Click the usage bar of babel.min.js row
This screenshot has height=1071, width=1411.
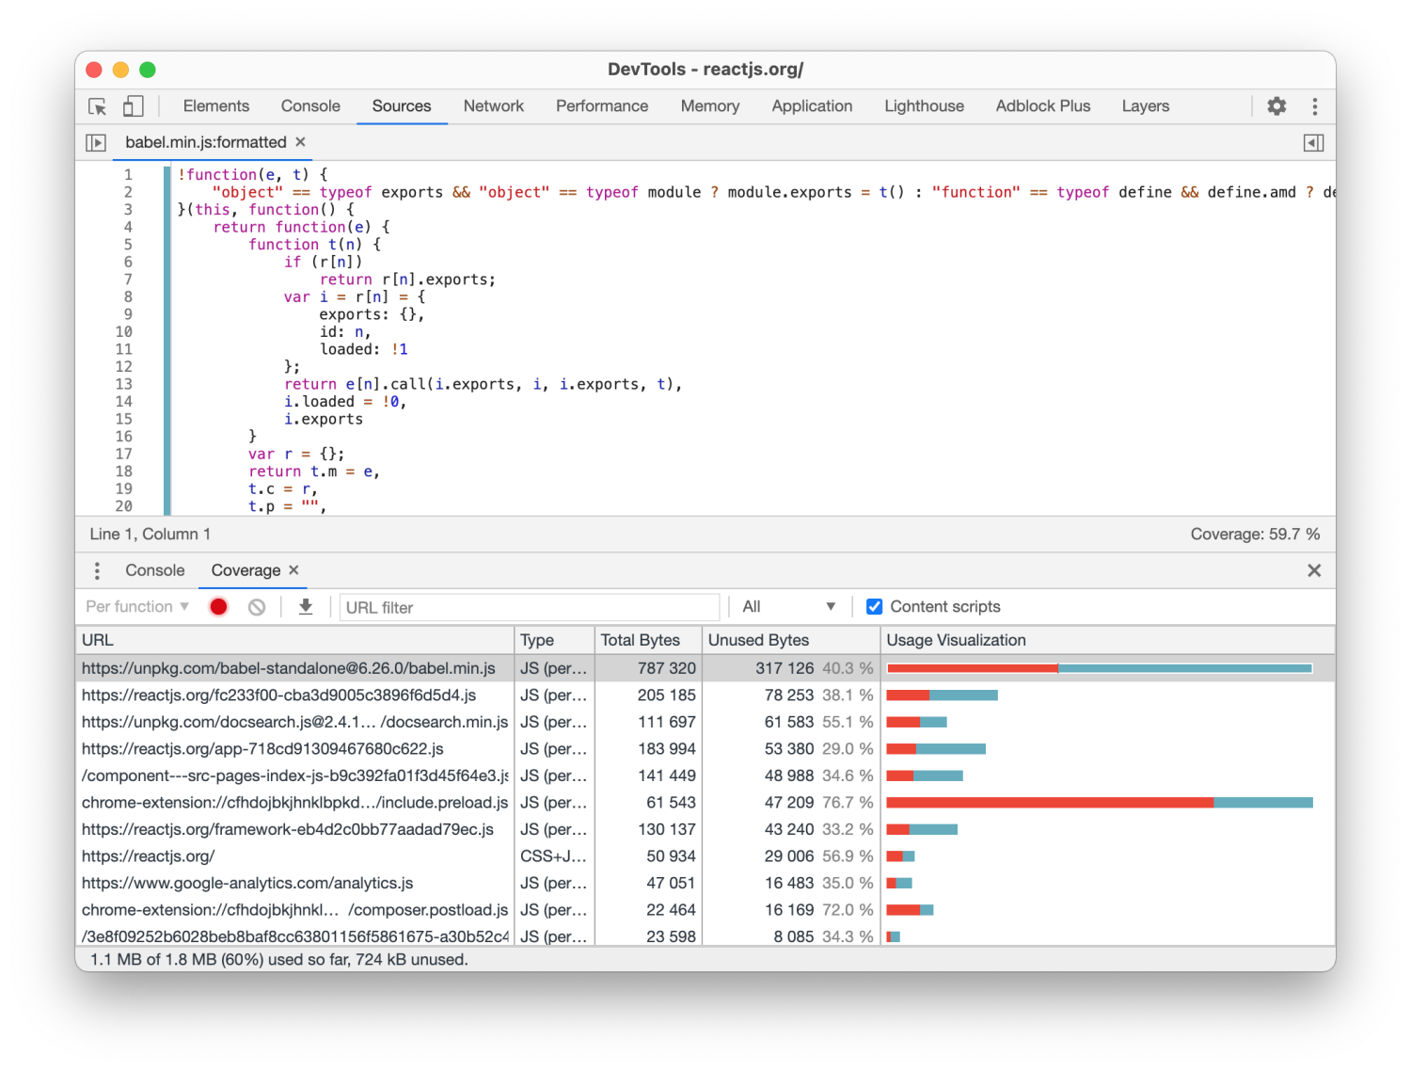point(1100,668)
